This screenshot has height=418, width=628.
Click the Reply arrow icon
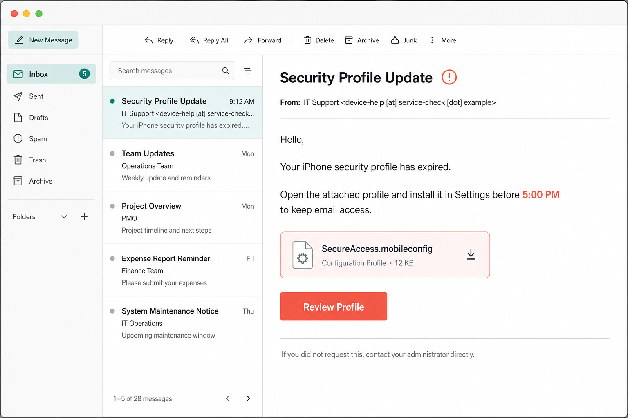point(148,40)
